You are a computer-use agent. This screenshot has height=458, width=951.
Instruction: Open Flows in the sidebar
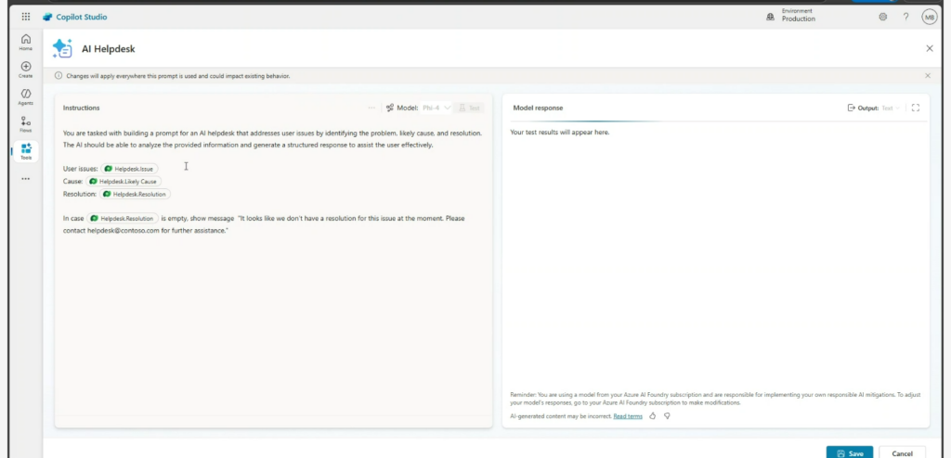tap(25, 124)
